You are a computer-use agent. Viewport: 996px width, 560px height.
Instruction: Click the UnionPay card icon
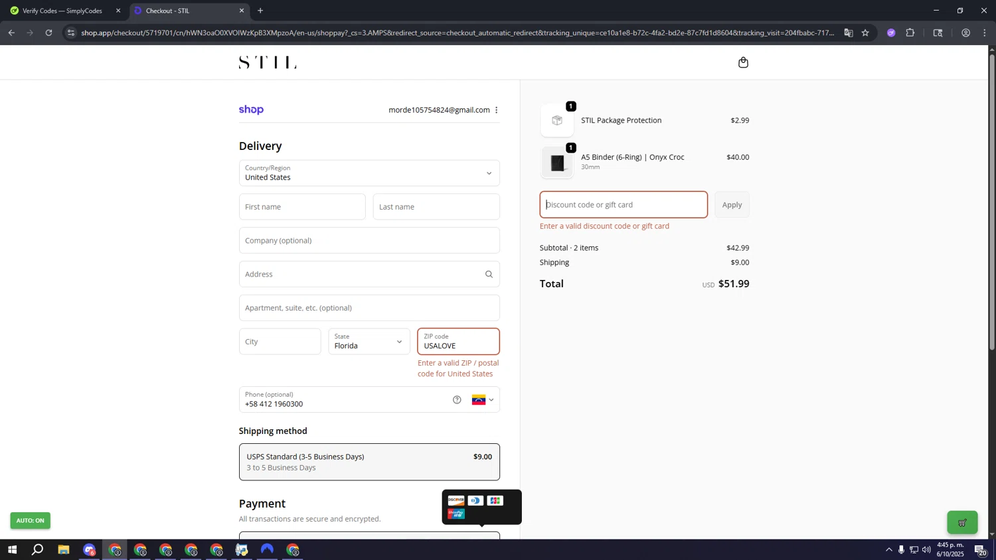(456, 514)
